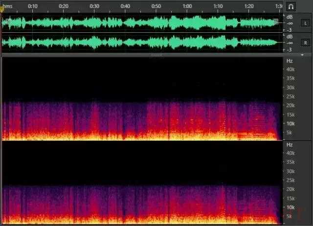The height and width of the screenshot is (226, 313).
Task: Click the headphones monitor icon
Action: (291, 6)
